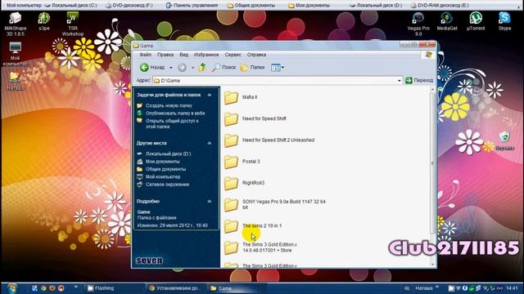Launch the µTorrent desktop shortcut
The image size is (524, 294).
(476, 22)
